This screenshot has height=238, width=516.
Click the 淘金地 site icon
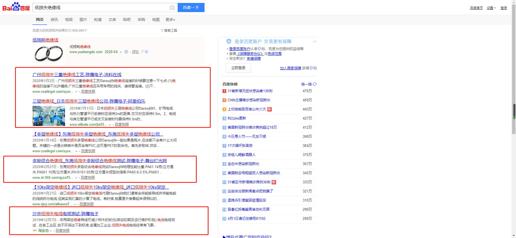[x=35, y=230]
